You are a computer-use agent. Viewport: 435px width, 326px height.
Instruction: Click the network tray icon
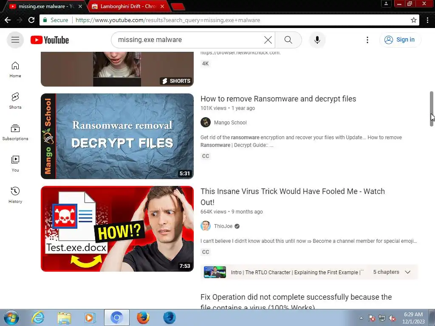pyautogui.click(x=382, y=318)
